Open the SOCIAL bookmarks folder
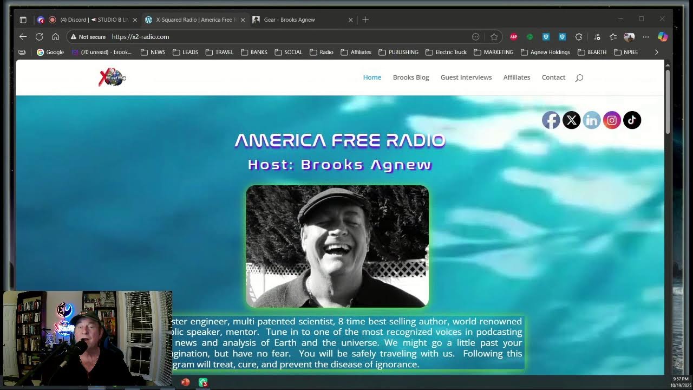Screen dimensions: 693x390 (x=288, y=52)
